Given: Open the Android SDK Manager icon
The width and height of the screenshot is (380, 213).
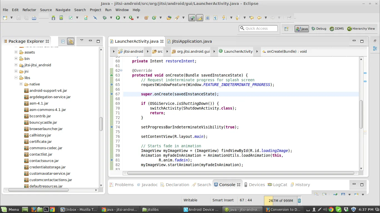Looking at the screenshot, I should [53, 18].
